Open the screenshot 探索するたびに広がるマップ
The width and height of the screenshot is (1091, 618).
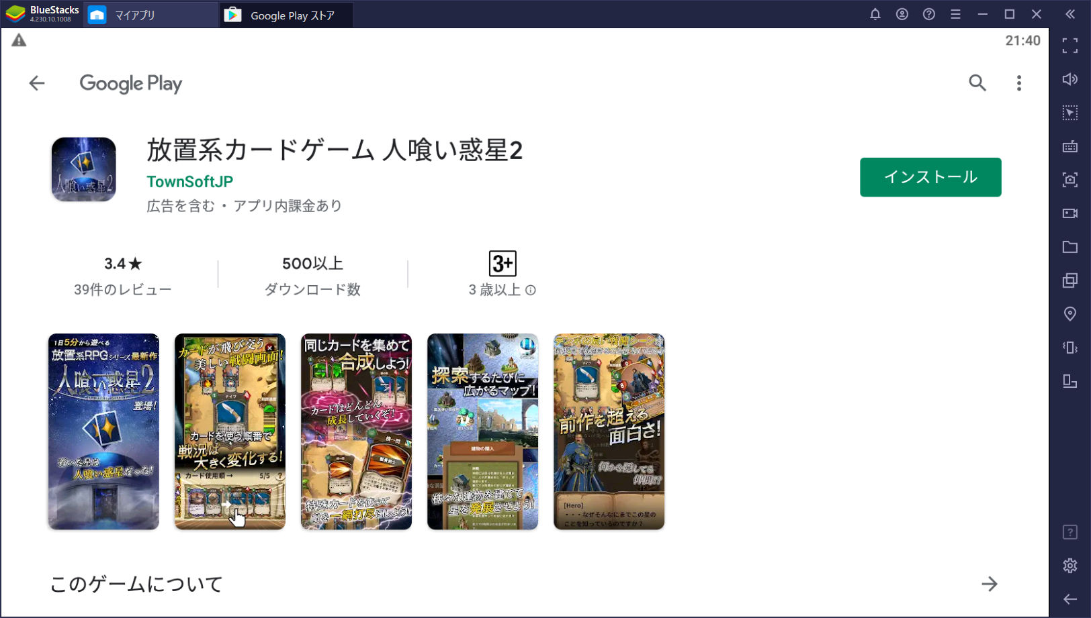tap(482, 431)
